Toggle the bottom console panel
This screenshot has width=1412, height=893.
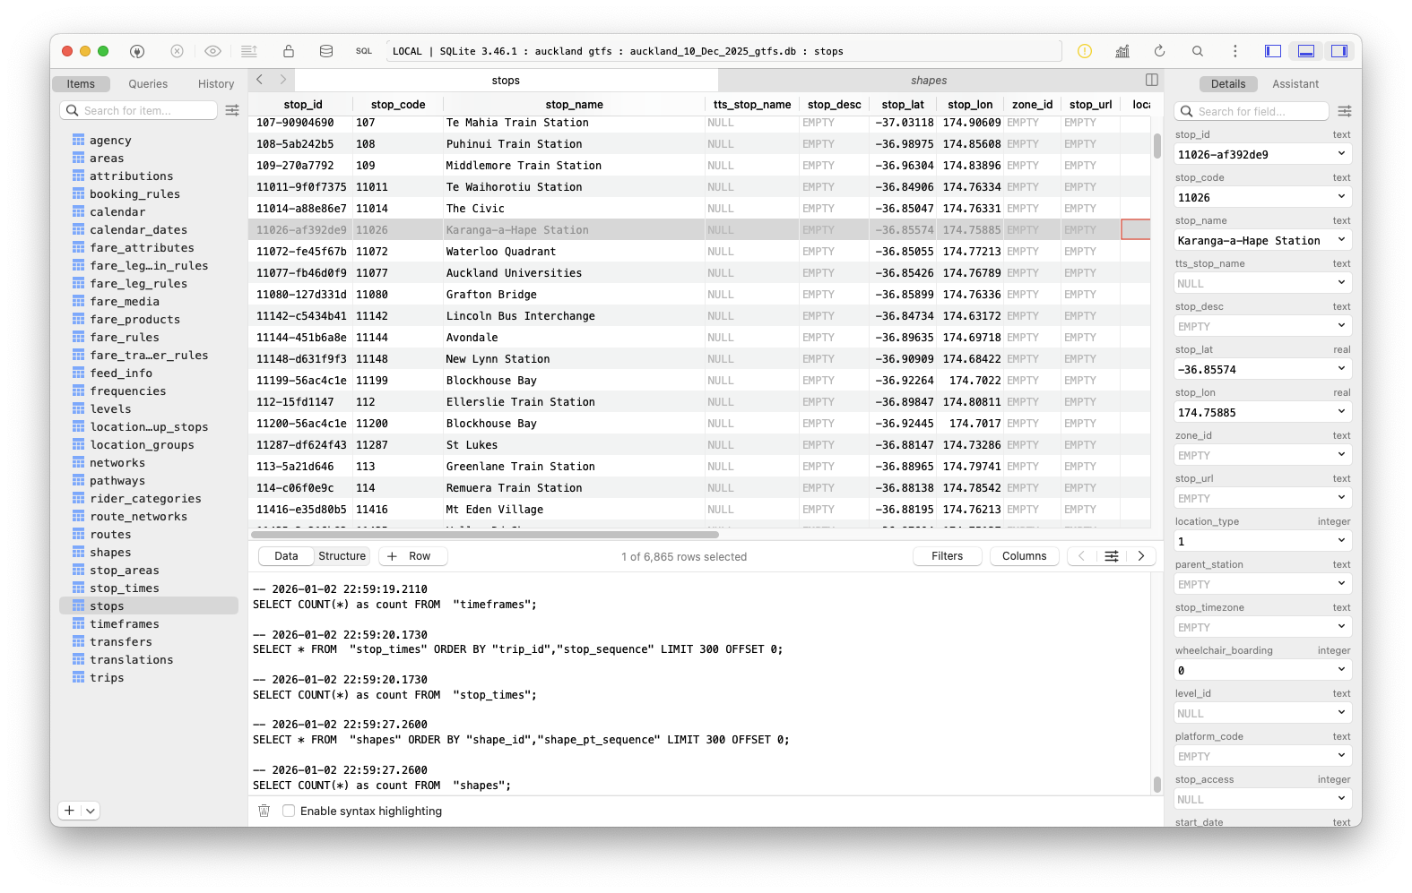[1306, 51]
